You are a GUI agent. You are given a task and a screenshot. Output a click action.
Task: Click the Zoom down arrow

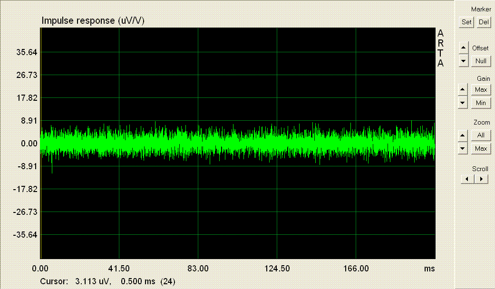point(463,148)
